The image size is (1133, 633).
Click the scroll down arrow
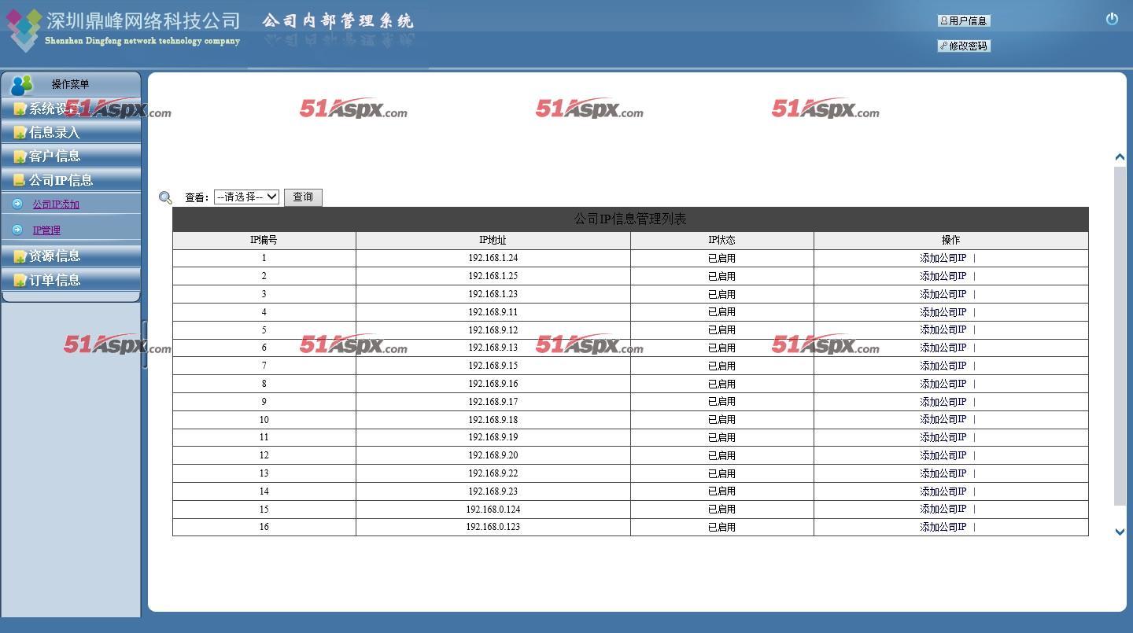coord(1120,532)
